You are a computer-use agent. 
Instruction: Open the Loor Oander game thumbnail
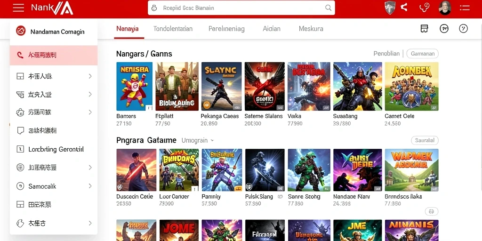[x=179, y=170]
